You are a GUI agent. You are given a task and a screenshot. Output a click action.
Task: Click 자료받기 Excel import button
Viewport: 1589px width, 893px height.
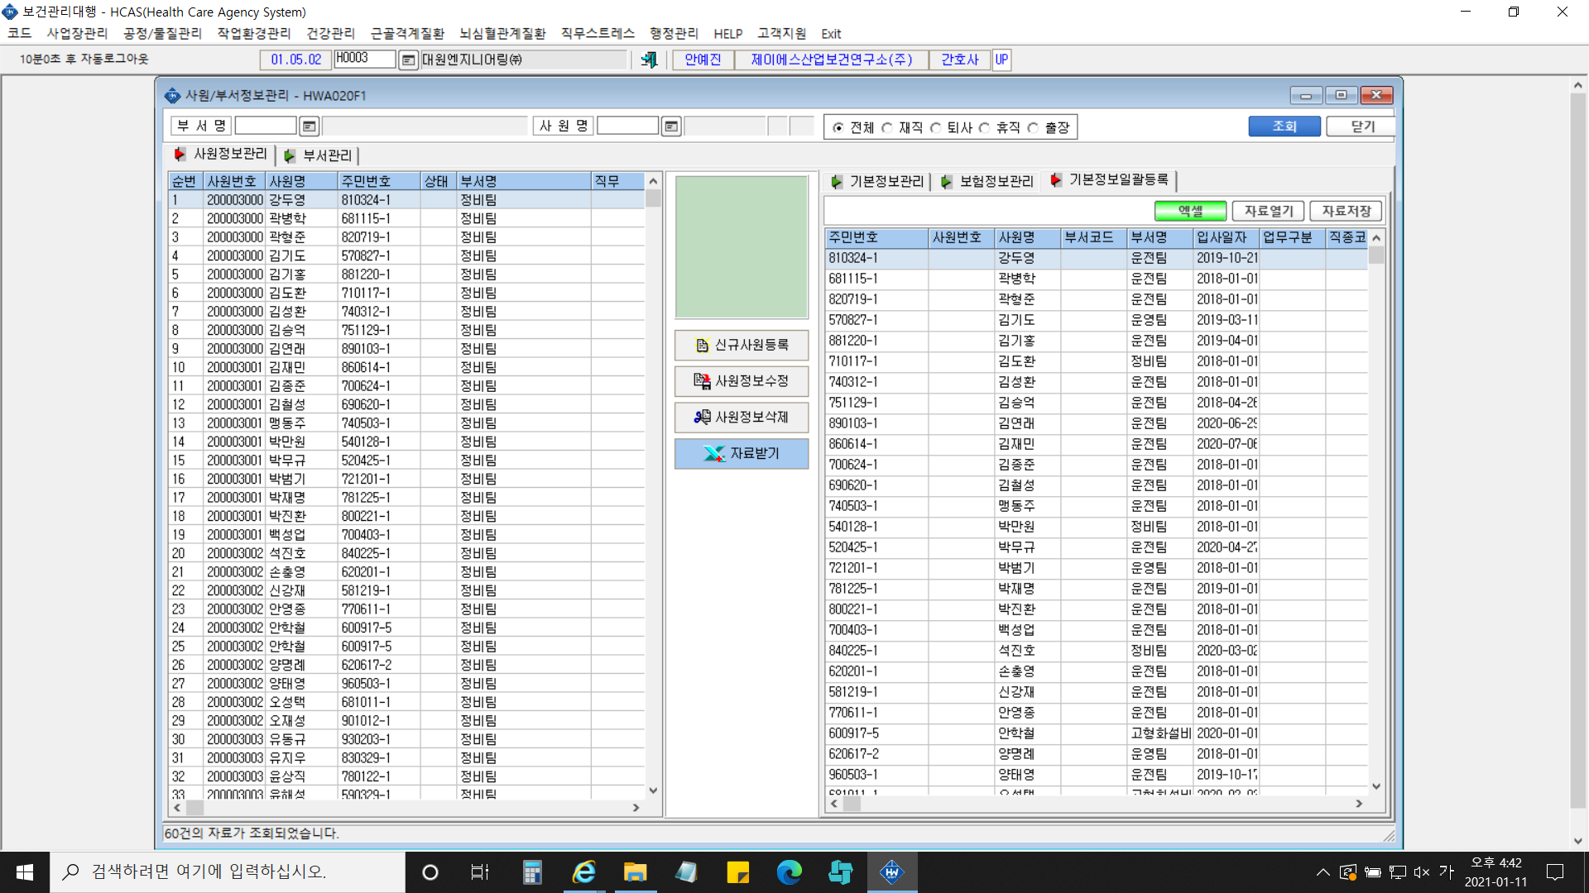point(742,454)
